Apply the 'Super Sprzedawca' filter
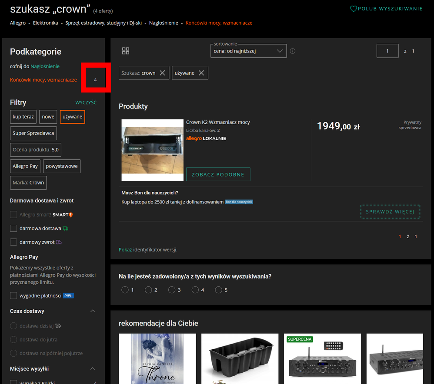The height and width of the screenshot is (384, 434). pyautogui.click(x=33, y=133)
